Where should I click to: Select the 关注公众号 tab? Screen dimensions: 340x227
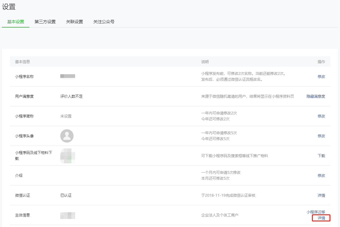104,22
